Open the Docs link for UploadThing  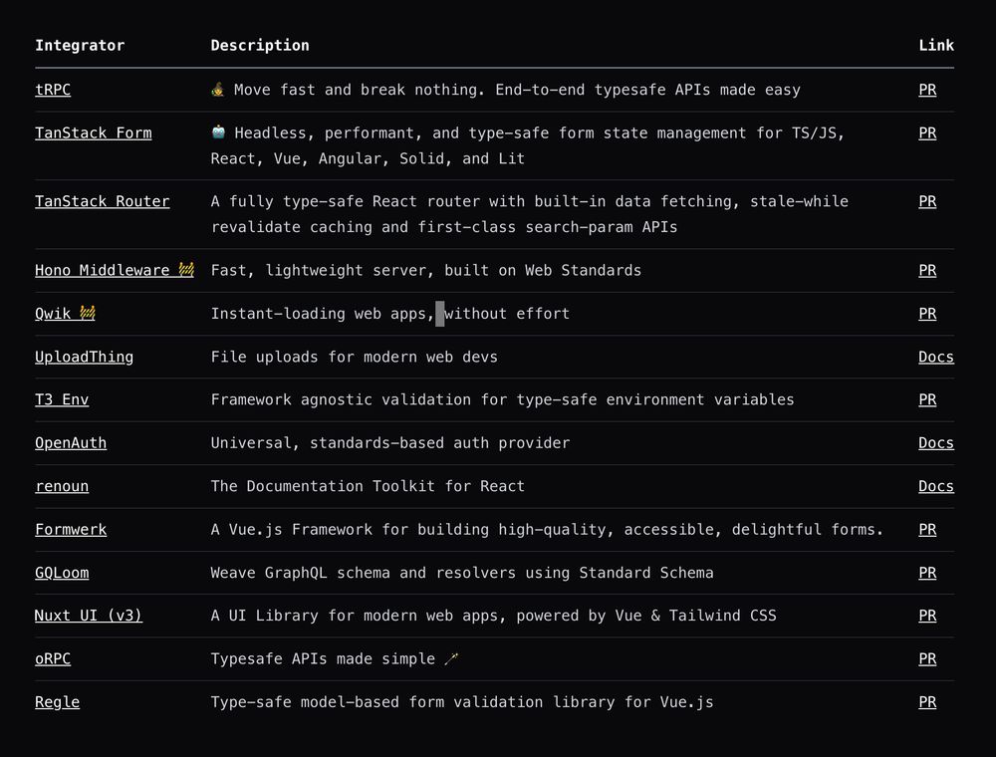(x=935, y=357)
